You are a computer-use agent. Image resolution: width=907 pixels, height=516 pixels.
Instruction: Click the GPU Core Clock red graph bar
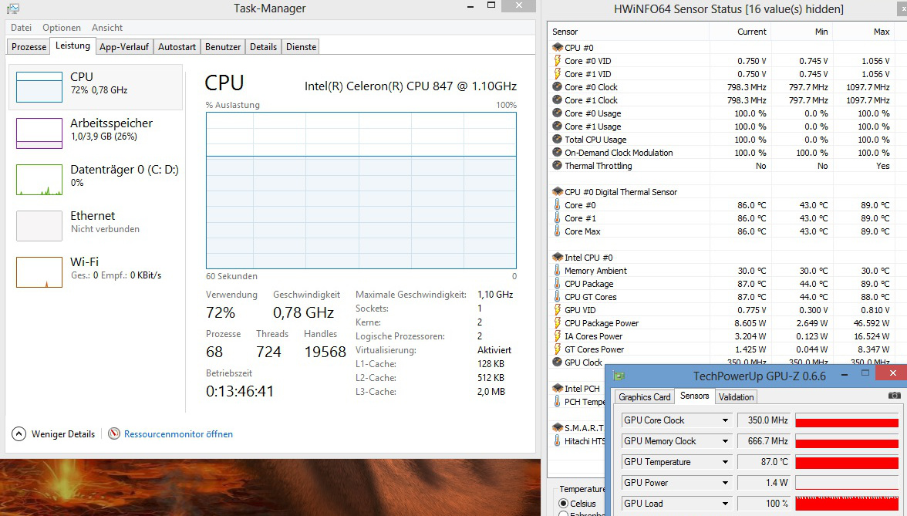[848, 420]
